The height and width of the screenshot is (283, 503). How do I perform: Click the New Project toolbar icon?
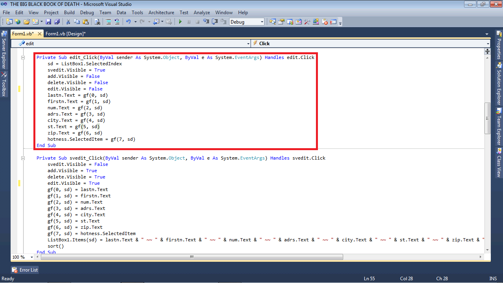point(9,22)
